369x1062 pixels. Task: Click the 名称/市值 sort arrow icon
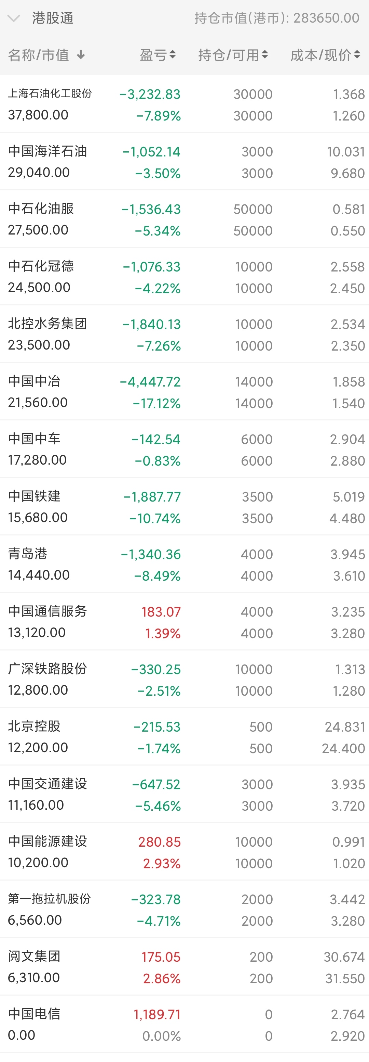pyautogui.click(x=81, y=55)
